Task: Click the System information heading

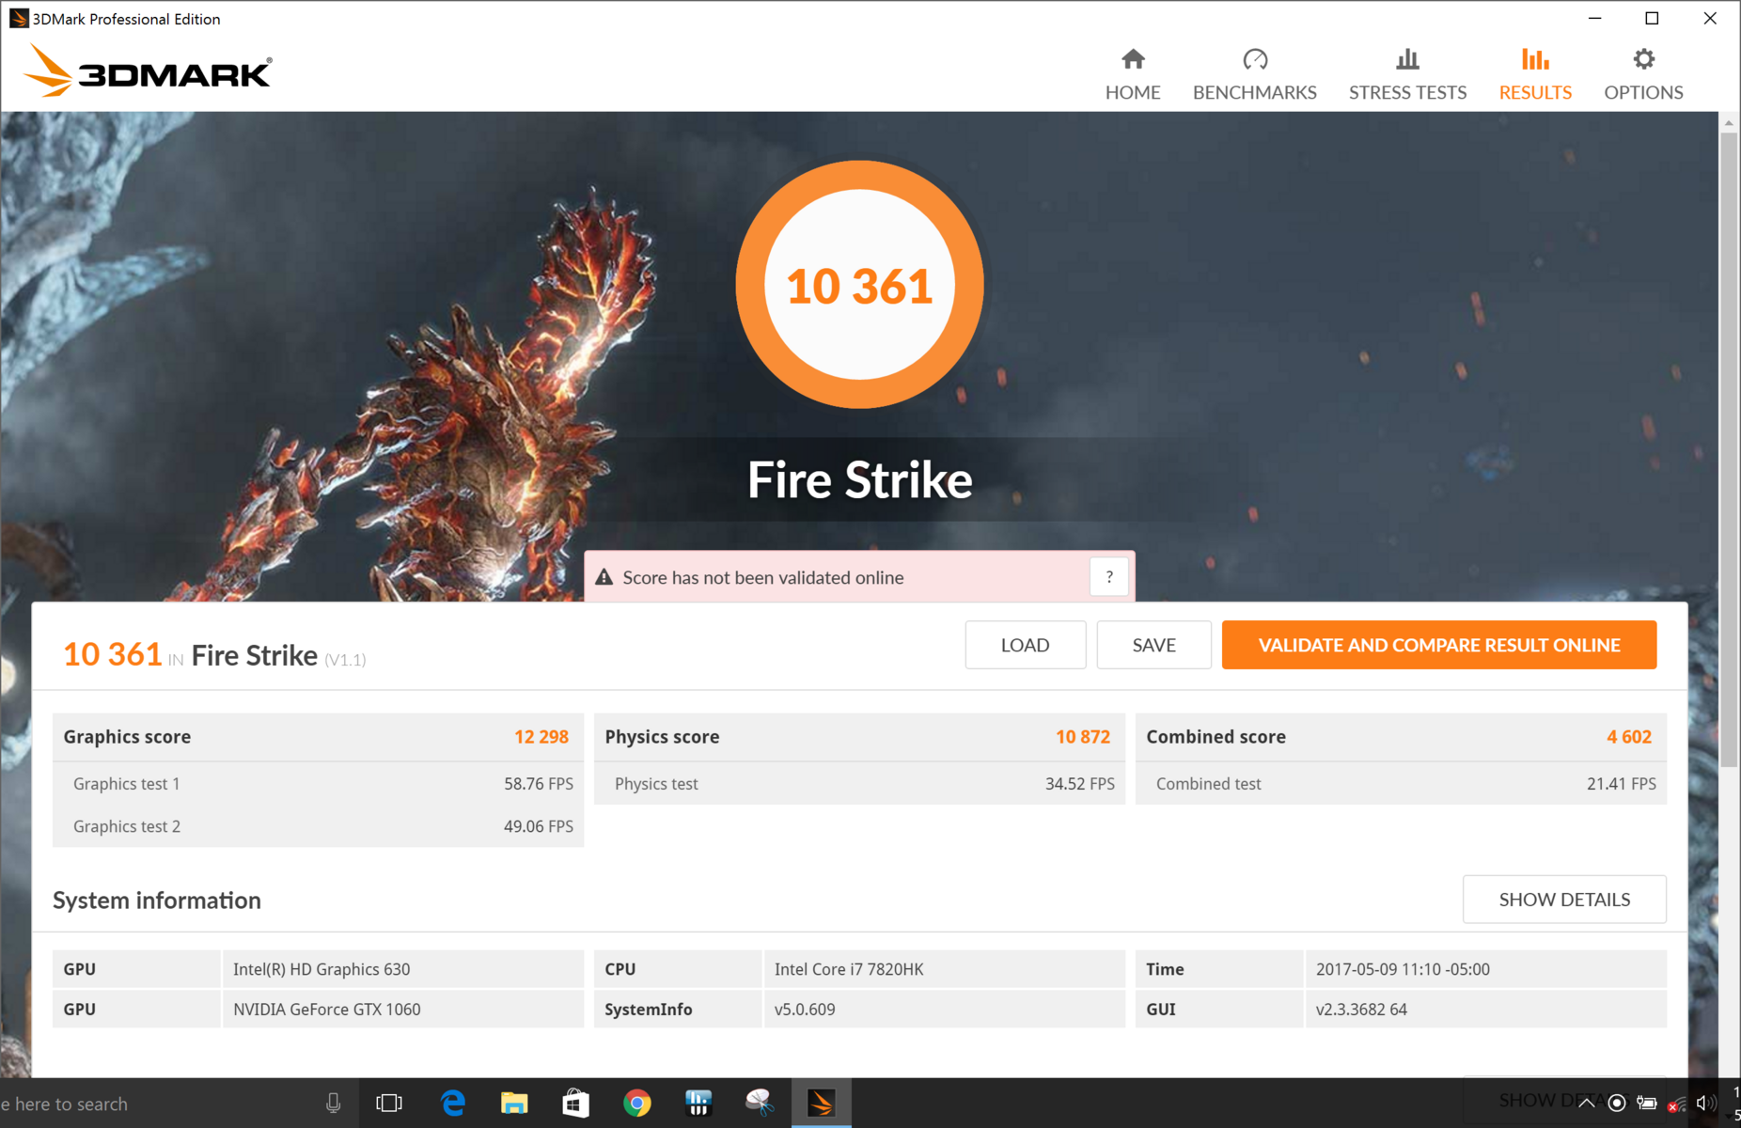Action: pyautogui.click(x=157, y=900)
